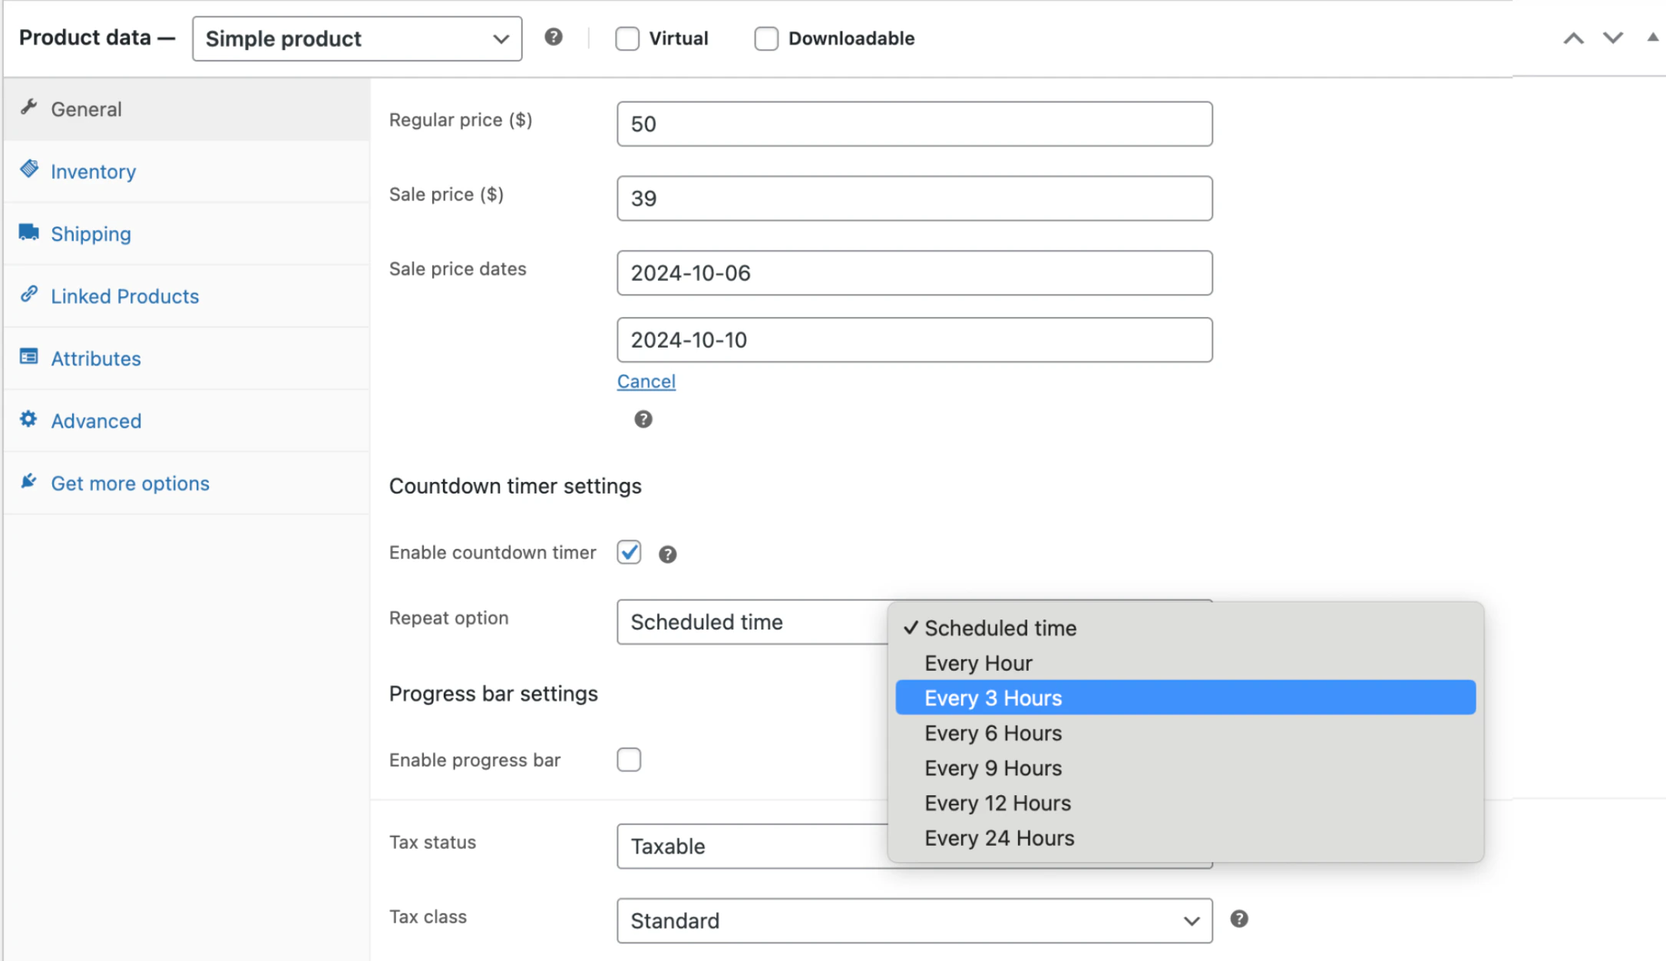Click help icon next to Tax class
The width and height of the screenshot is (1666, 961).
click(1239, 919)
